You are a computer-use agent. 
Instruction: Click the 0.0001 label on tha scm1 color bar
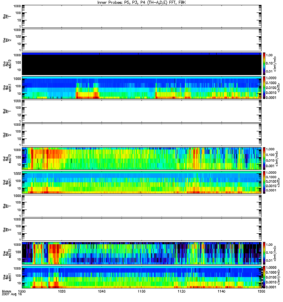[271, 97]
